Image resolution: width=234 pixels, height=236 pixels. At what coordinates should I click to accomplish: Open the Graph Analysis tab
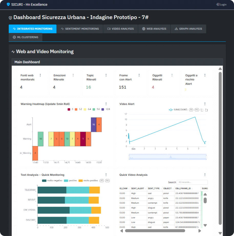[188, 29]
